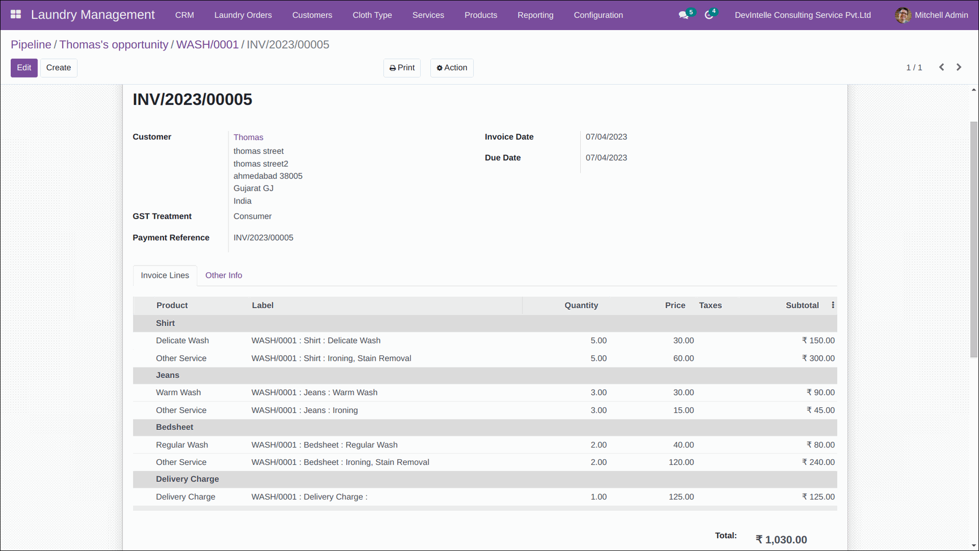
Task: Click the Edit button
Action: pos(24,67)
